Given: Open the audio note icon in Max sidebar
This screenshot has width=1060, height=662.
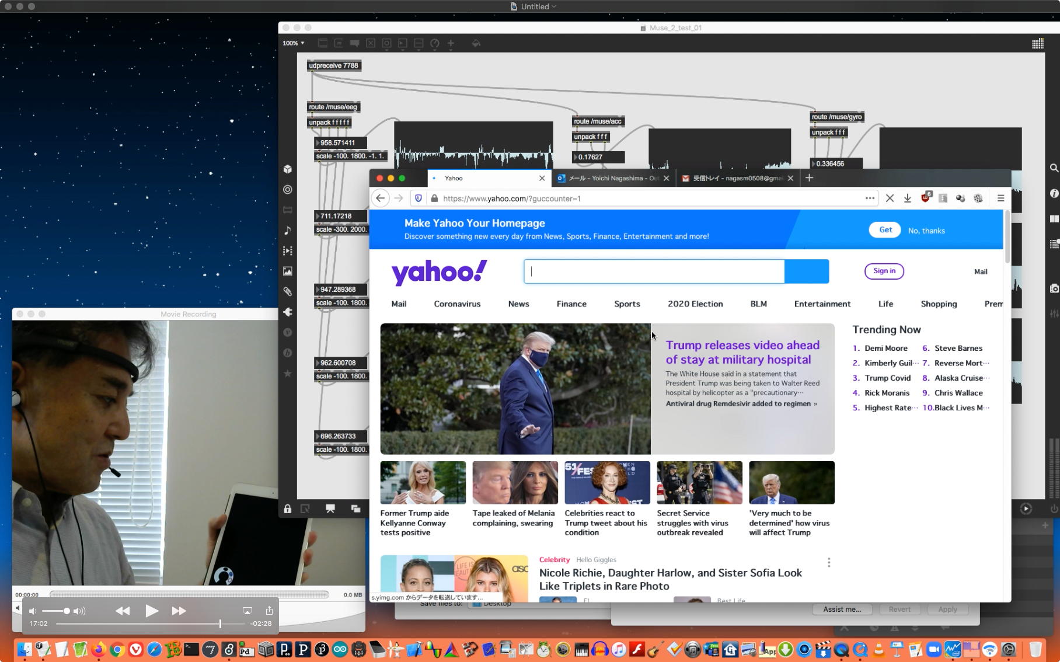Looking at the screenshot, I should (288, 231).
